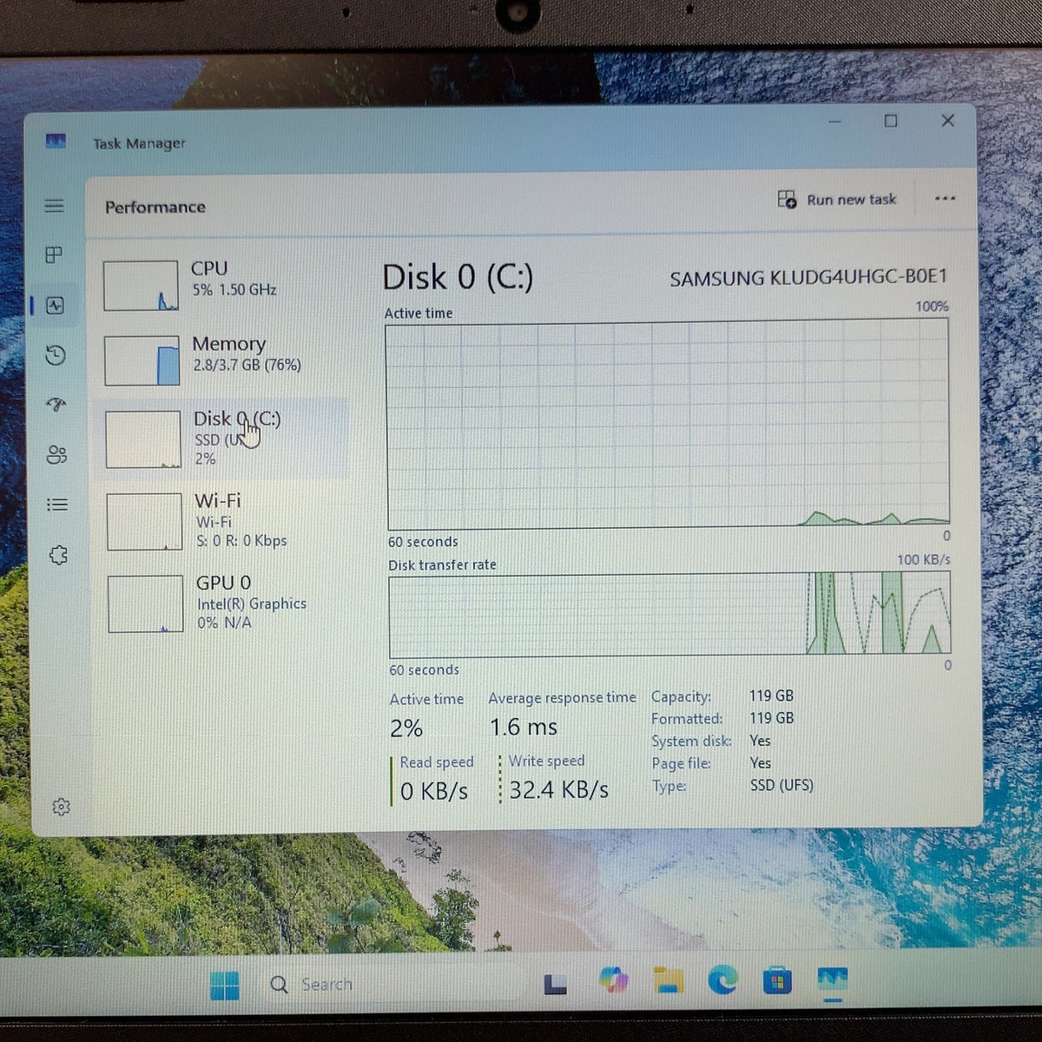Open the Windows Start button

225,986
